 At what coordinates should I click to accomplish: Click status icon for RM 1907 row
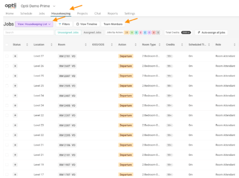tap(15, 165)
